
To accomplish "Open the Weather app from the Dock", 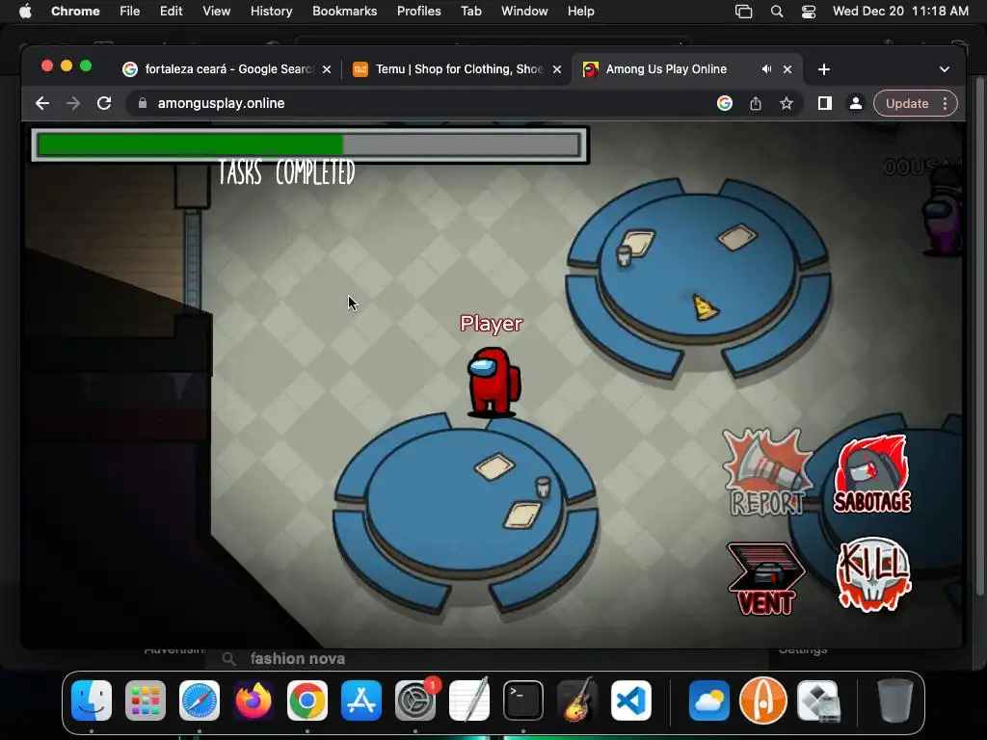I will point(709,700).
